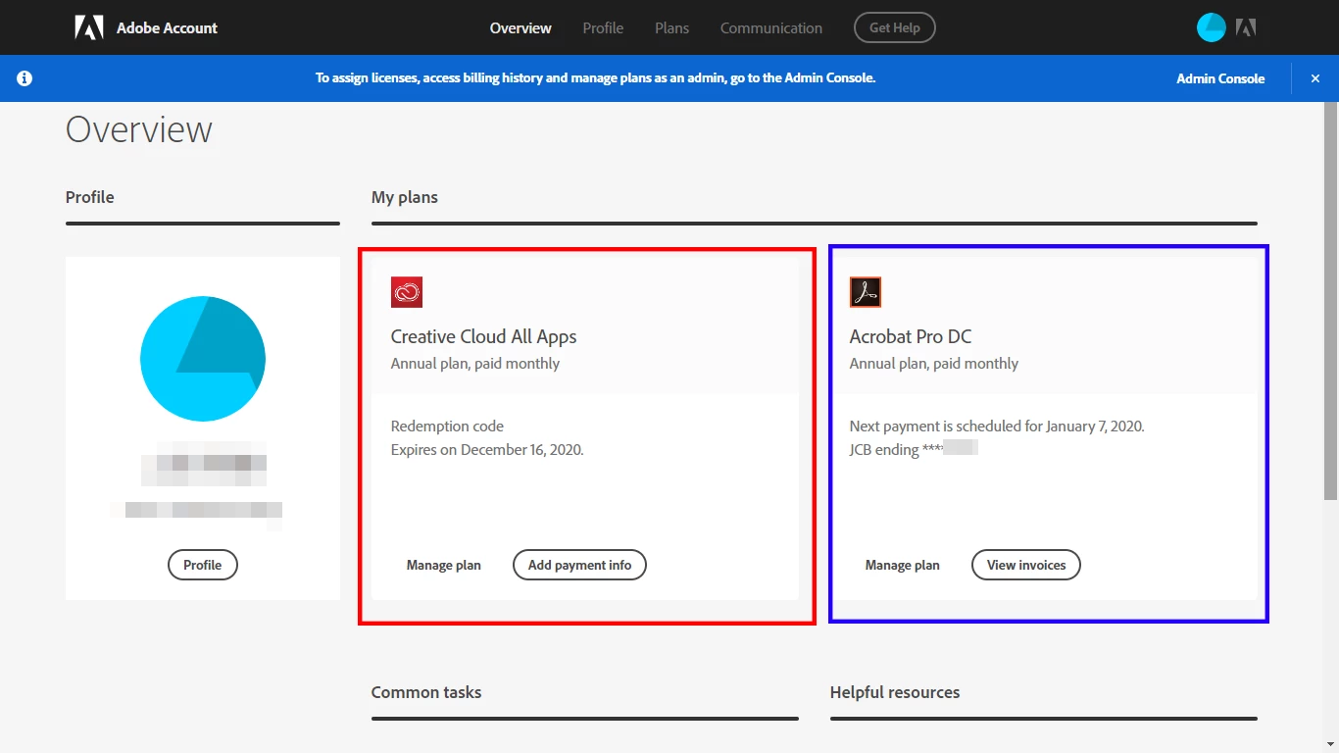Open the Communication tab
Screen dimensions: 1339x753
pyautogui.click(x=771, y=27)
